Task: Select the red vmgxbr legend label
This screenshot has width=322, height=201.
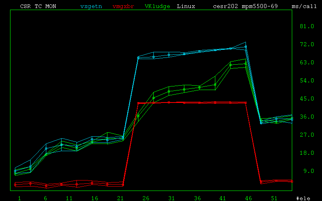Action: (123, 6)
